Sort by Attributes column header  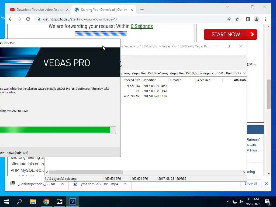pyautogui.click(x=235, y=80)
